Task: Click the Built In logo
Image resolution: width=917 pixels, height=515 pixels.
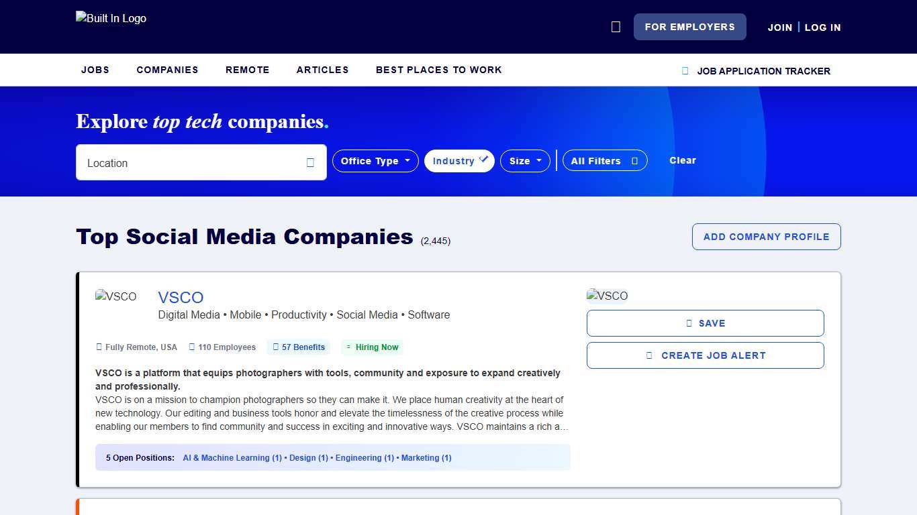Action: [x=111, y=18]
